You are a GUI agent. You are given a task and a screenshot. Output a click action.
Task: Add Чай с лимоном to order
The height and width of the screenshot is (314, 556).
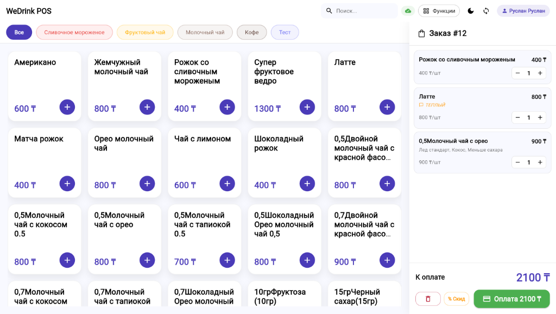(x=228, y=184)
